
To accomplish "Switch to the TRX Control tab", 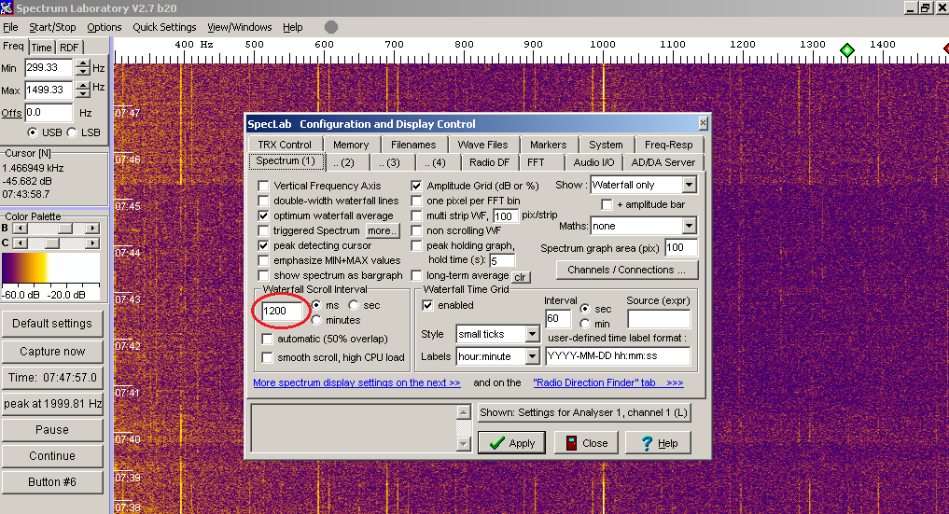I will pyautogui.click(x=285, y=145).
